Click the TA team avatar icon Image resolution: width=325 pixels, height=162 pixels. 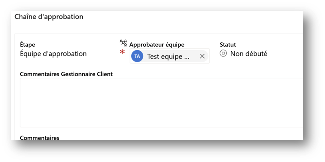(137, 56)
